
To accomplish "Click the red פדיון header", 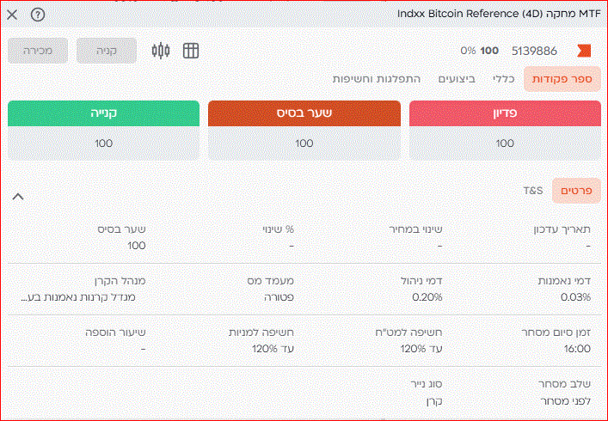I will 505,113.
